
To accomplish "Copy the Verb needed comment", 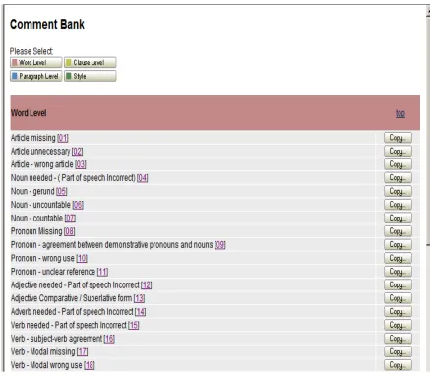I will tap(398, 325).
